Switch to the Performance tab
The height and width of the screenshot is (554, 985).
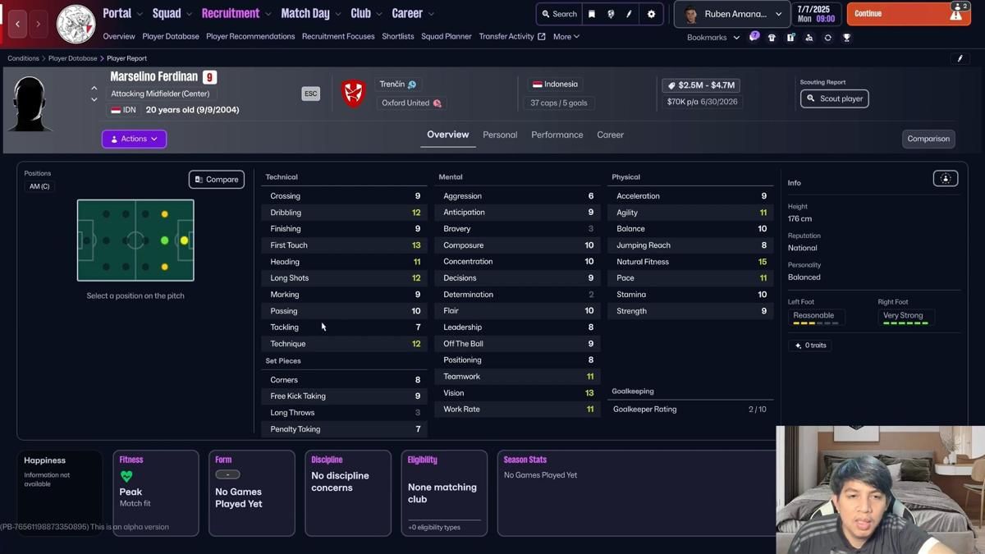557,135
